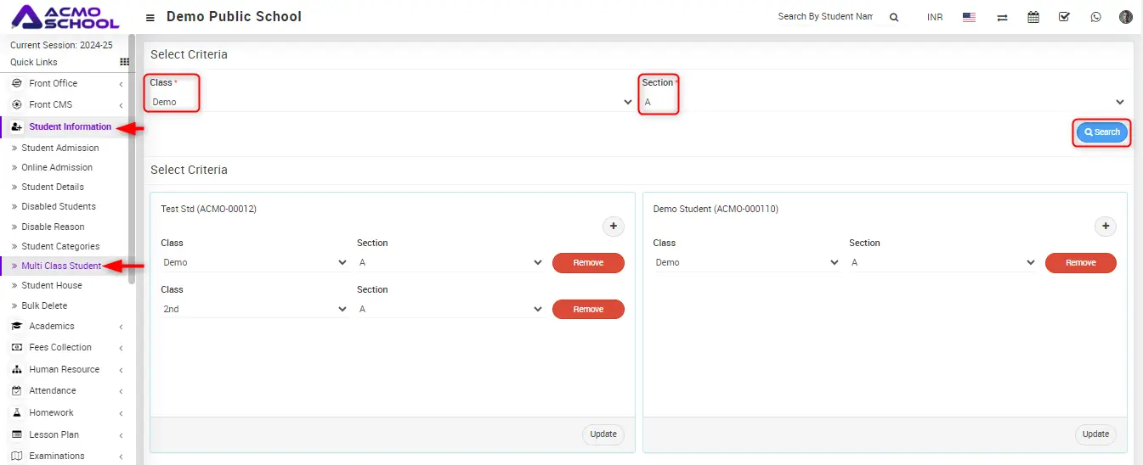Click the switch session arrows icon
The width and height of the screenshot is (1143, 465).
tap(1002, 17)
